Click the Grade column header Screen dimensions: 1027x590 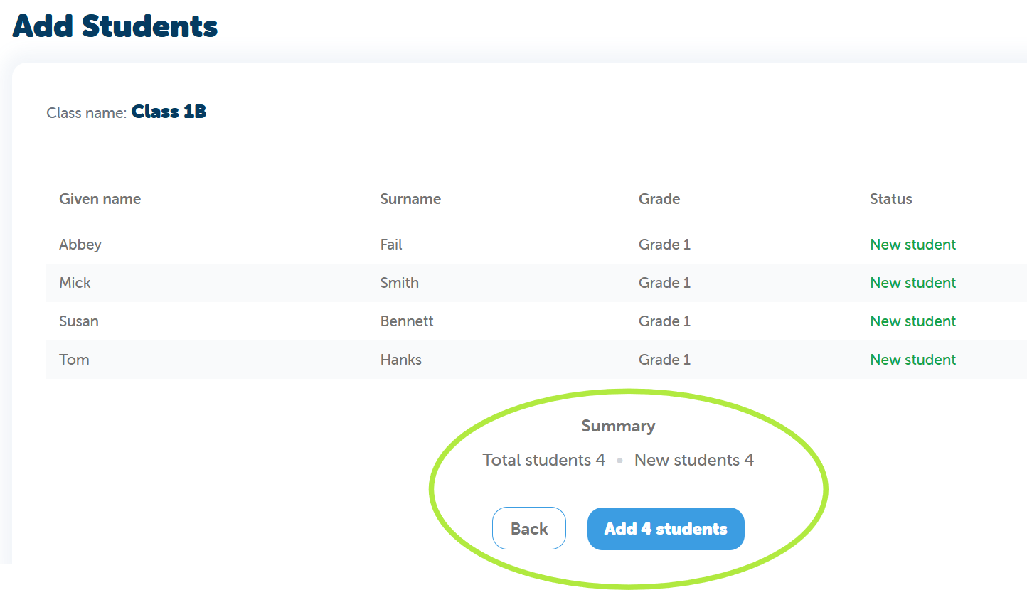click(x=659, y=199)
